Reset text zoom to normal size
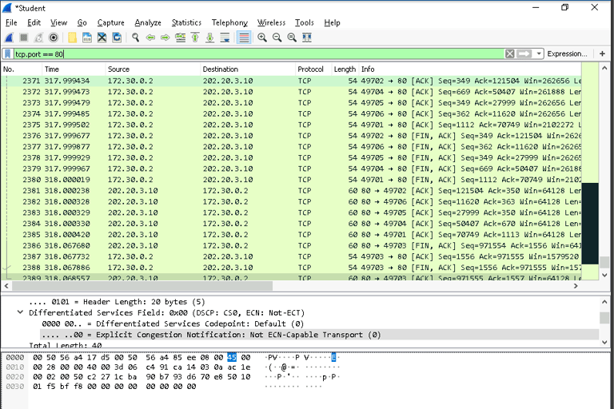Screen dimensions: 614x409 click(x=292, y=38)
